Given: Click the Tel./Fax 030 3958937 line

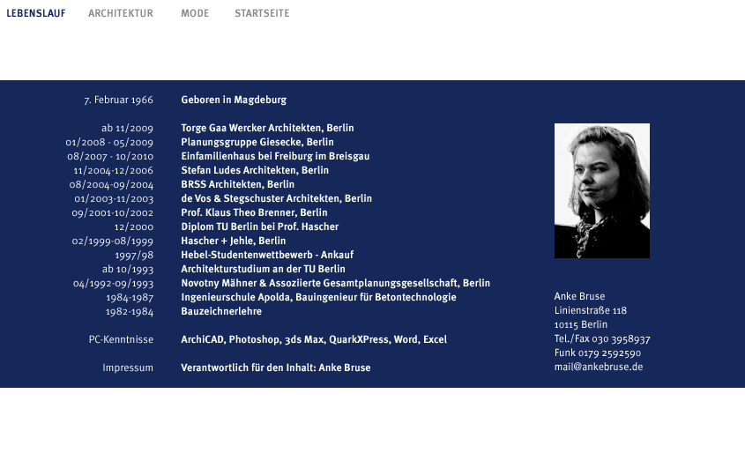Looking at the screenshot, I should click(x=602, y=338).
